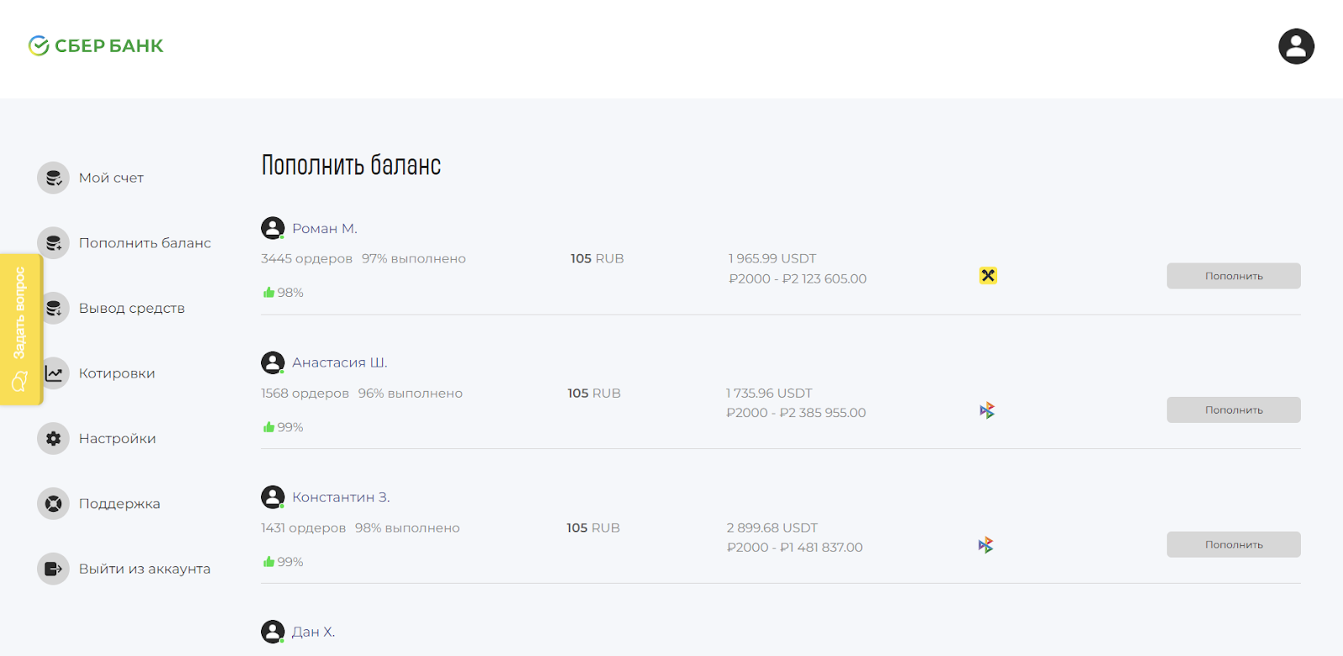Click the avatar of Роман М.

tap(273, 228)
